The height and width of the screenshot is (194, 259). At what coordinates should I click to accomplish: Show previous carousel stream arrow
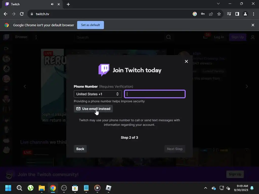point(25,86)
